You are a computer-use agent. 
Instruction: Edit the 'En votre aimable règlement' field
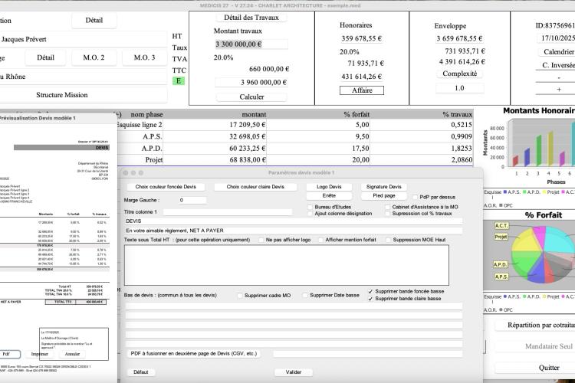pyautogui.click(x=294, y=231)
